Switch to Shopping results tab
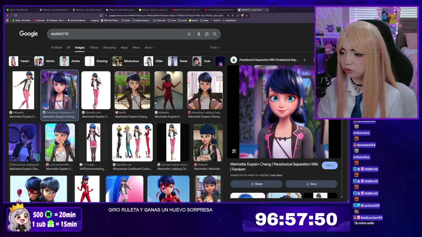The image size is (422, 237). 109,47
